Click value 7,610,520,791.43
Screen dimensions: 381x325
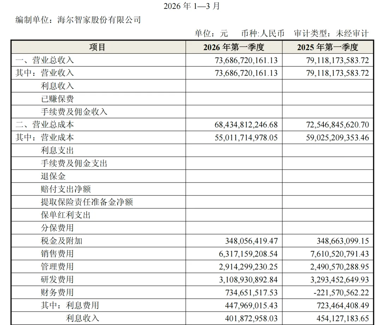click(340, 254)
